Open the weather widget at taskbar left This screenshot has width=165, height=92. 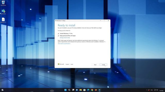pos(2,90)
